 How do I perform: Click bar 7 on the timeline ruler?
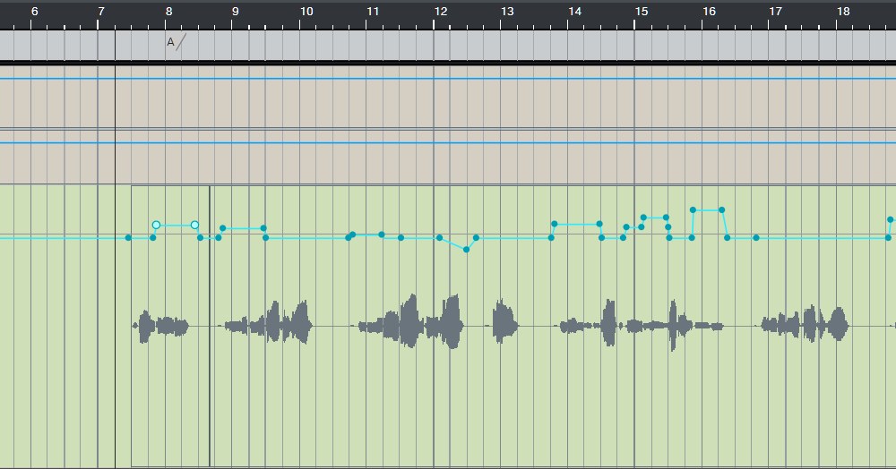click(101, 12)
